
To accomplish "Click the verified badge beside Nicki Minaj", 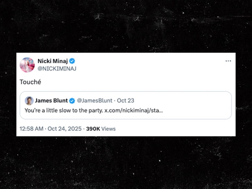I will point(72,61).
